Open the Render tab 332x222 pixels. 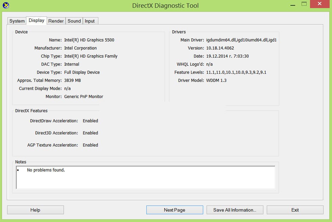click(x=56, y=21)
